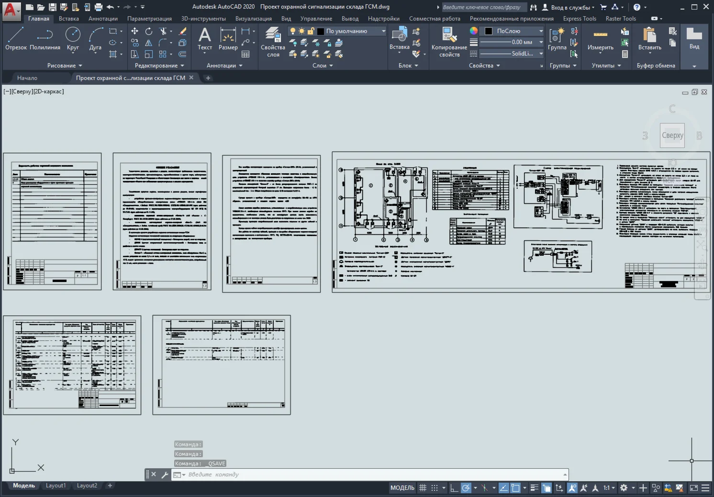Click the Rotate tool icon
714x497 pixels.
pyautogui.click(x=149, y=31)
